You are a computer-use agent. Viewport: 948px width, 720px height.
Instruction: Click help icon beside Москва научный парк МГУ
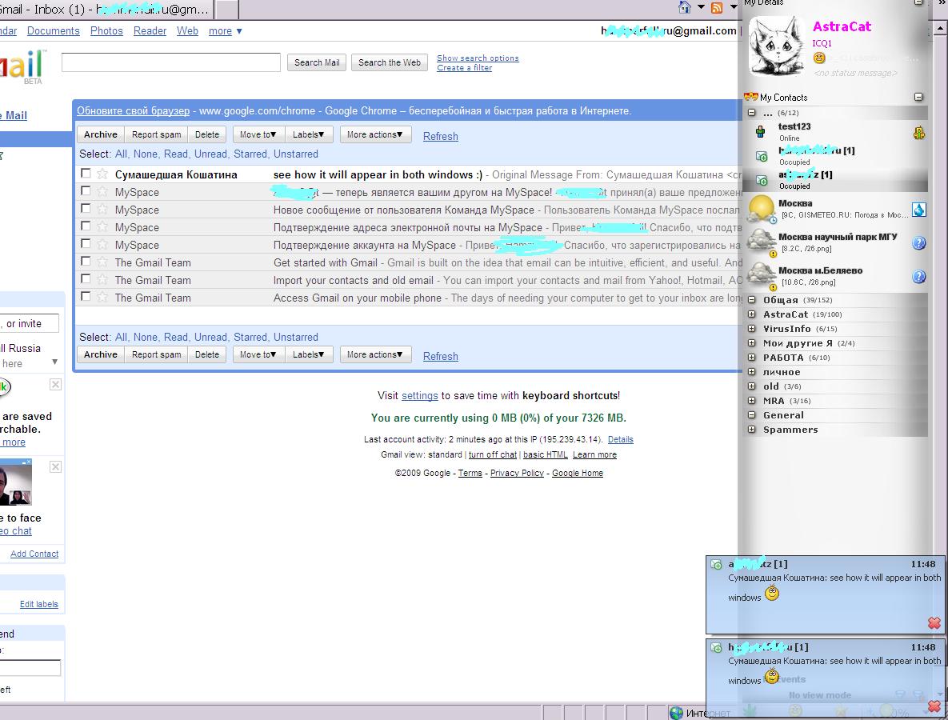[x=919, y=243]
